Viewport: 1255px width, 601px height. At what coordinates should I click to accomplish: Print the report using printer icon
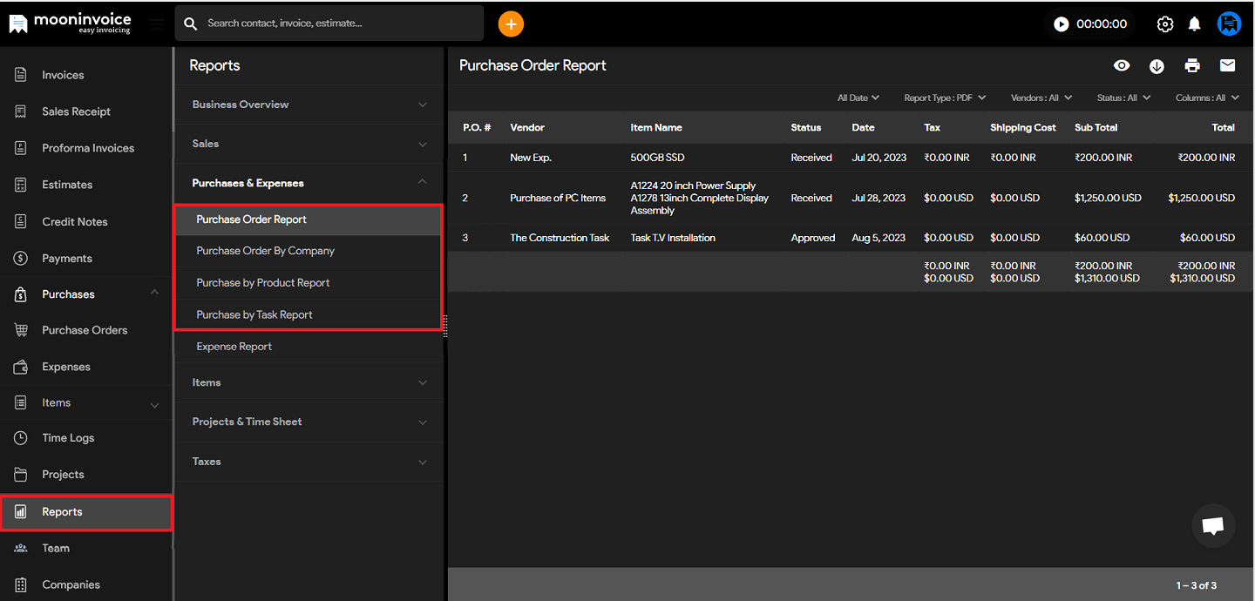pyautogui.click(x=1192, y=66)
